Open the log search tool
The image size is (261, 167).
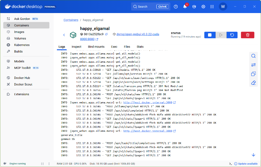coord(253,56)
